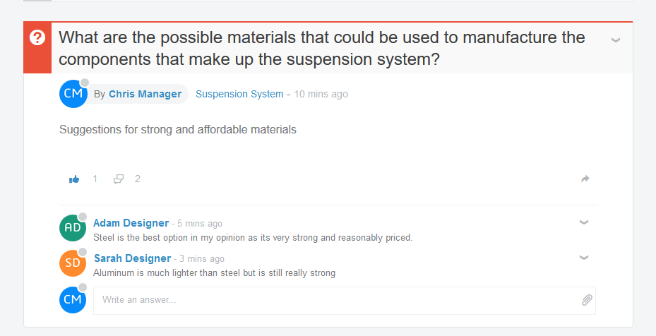Click the answer count number 2
656x336 pixels.
(138, 179)
